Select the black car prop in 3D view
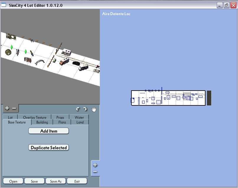 tap(76, 63)
